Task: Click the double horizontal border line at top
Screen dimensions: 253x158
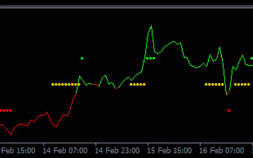Action: [x=126, y=7]
